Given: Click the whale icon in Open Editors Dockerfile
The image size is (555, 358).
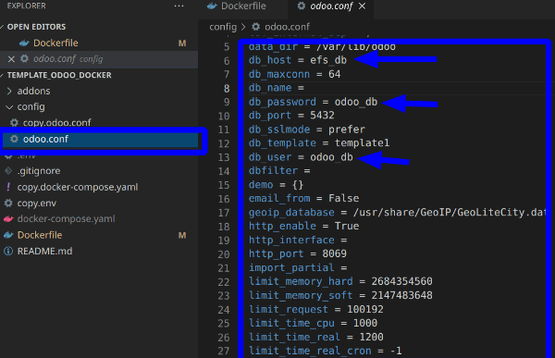Looking at the screenshot, I should pyautogui.click(x=24, y=43).
